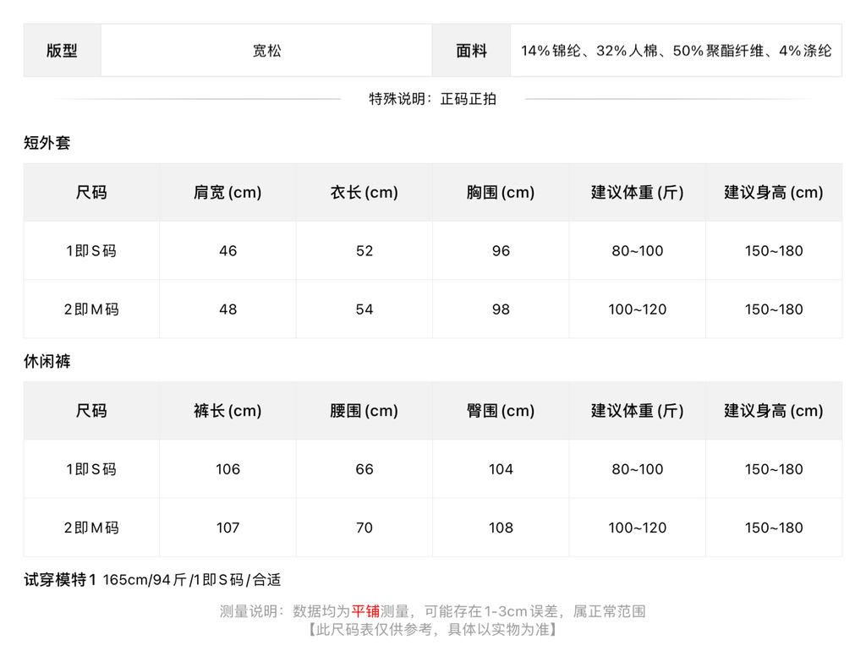Click 1即S码 in the 短外套 table
The image size is (866, 662).
pyautogui.click(x=91, y=250)
